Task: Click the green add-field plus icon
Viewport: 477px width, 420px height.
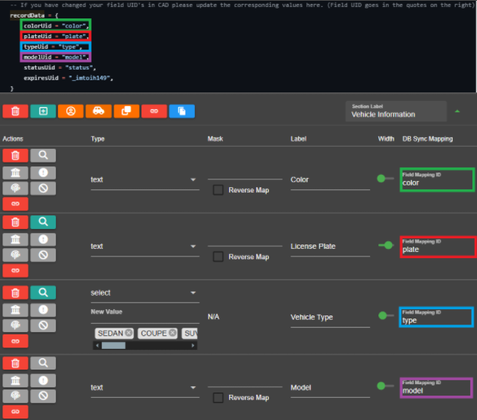Action: tap(43, 111)
